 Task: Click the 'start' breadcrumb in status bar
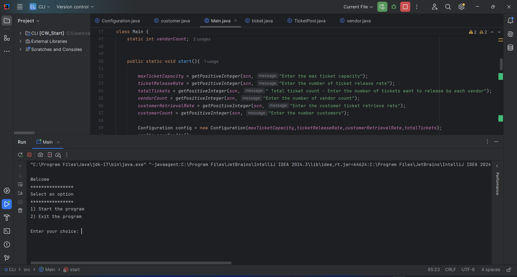point(75,269)
